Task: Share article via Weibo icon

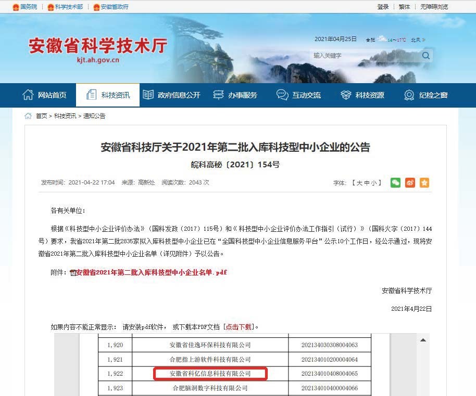Action: click(x=410, y=183)
